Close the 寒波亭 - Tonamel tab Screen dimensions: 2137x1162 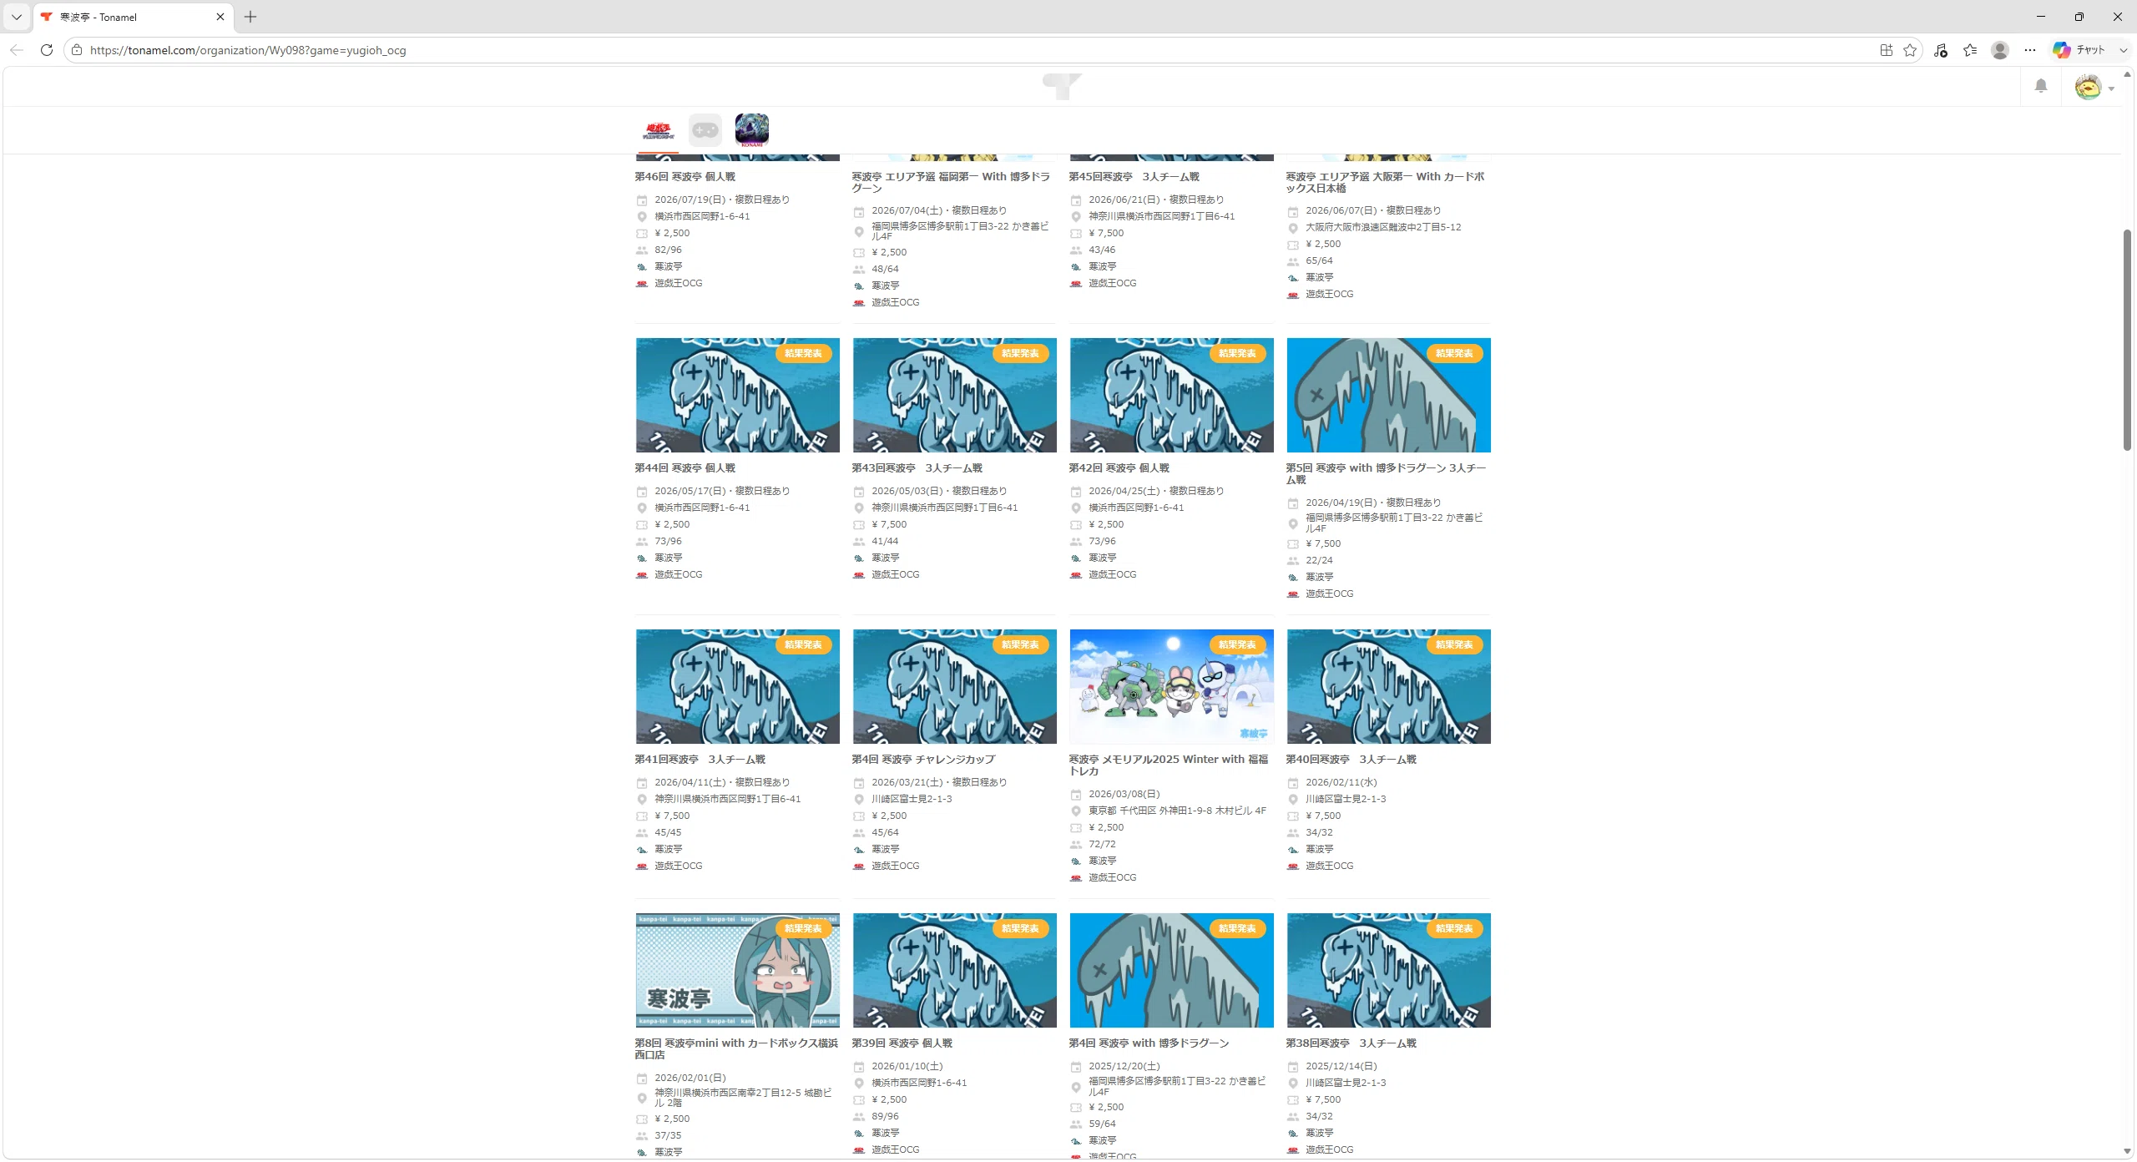coord(220,17)
